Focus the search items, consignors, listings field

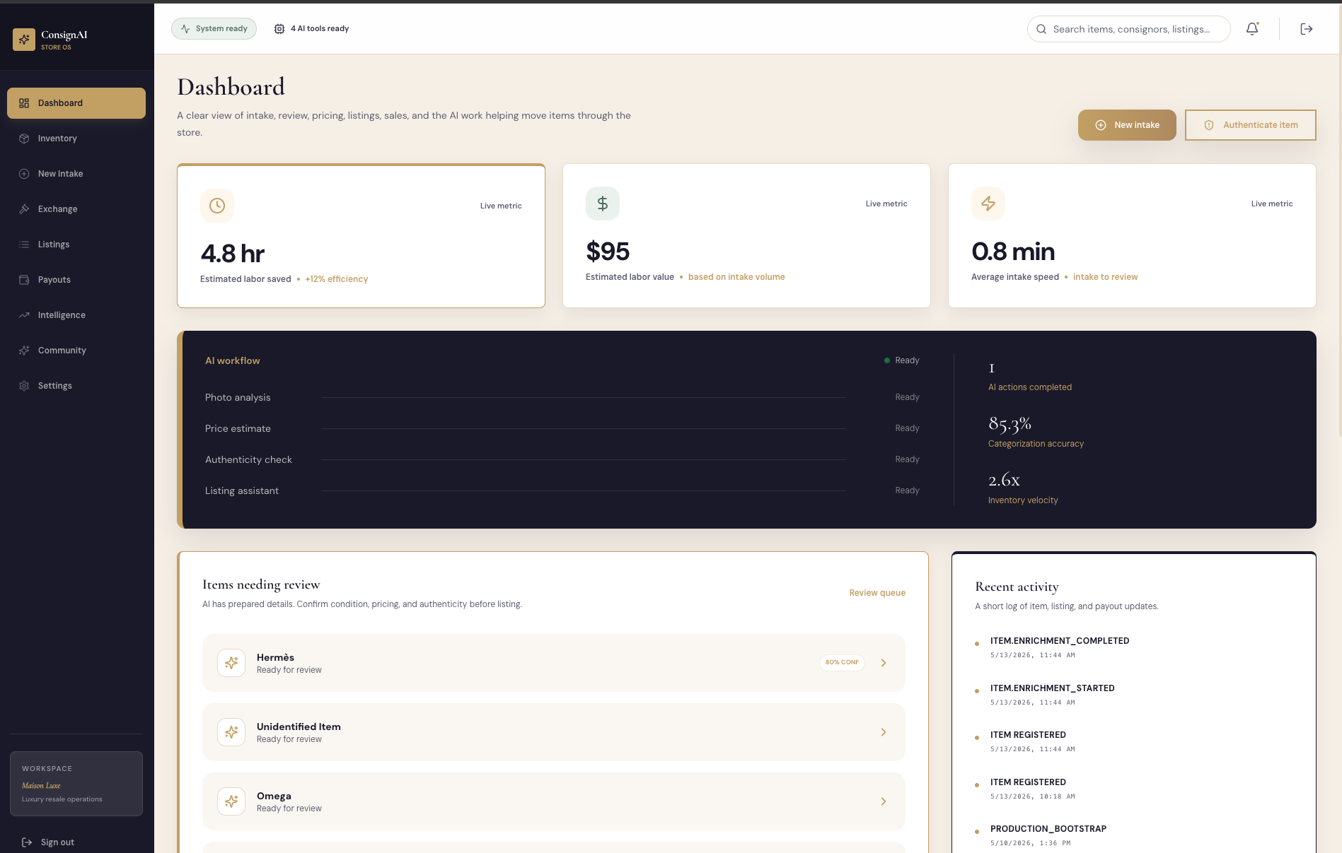coord(1129,29)
